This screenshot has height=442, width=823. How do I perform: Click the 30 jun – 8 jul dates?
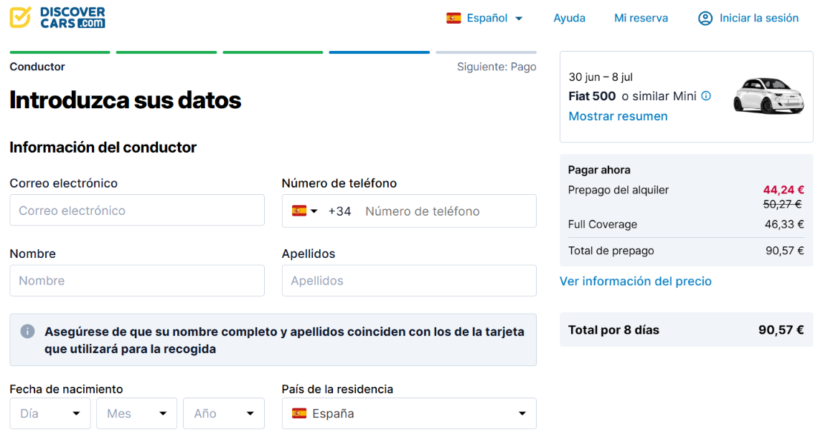click(601, 77)
